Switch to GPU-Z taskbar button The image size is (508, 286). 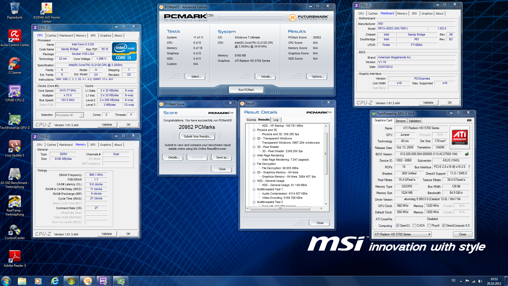tap(121, 281)
